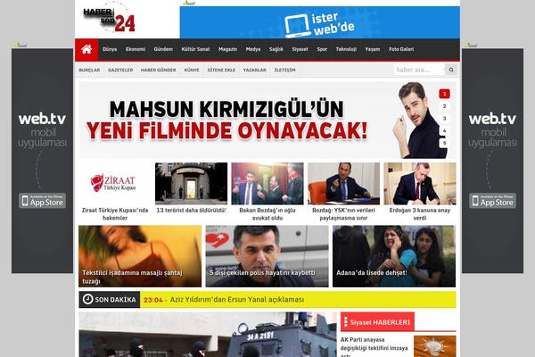
Task: Open Erdoğan 3 kanuna onay verdi thumbnail
Action: pos(420,184)
